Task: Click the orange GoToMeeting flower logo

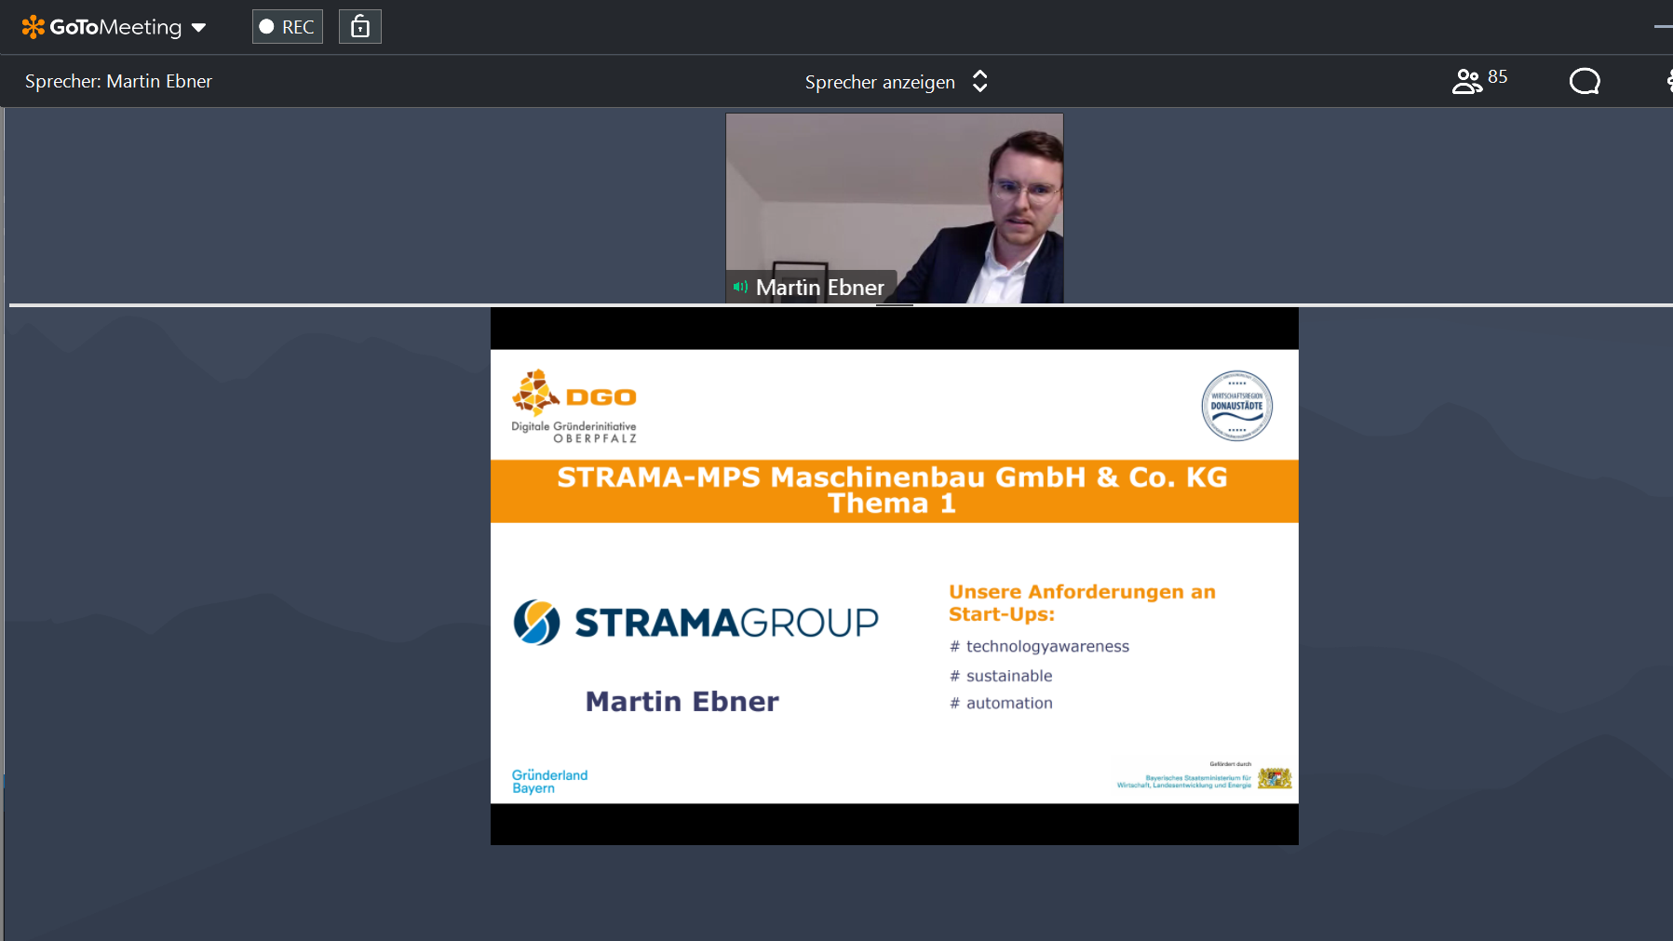Action: (33, 27)
